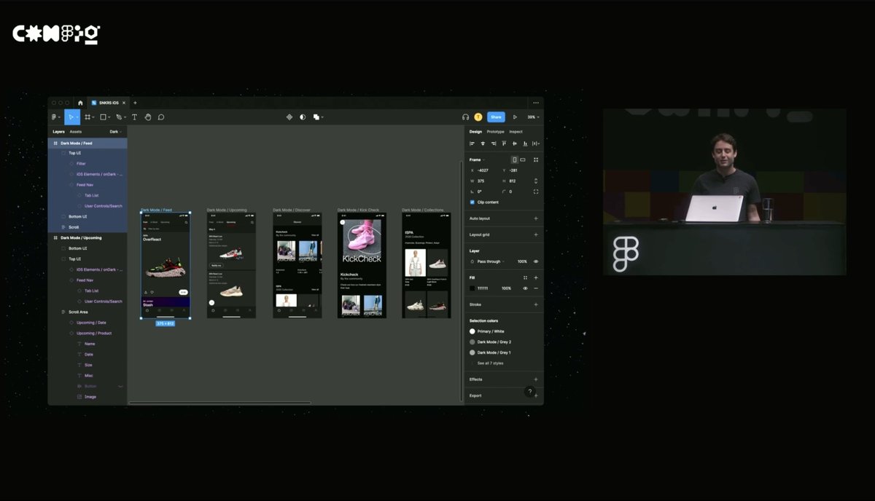Viewport: 875px width, 501px height.
Task: Expand the Pen tool options arrow
Action: point(125,117)
